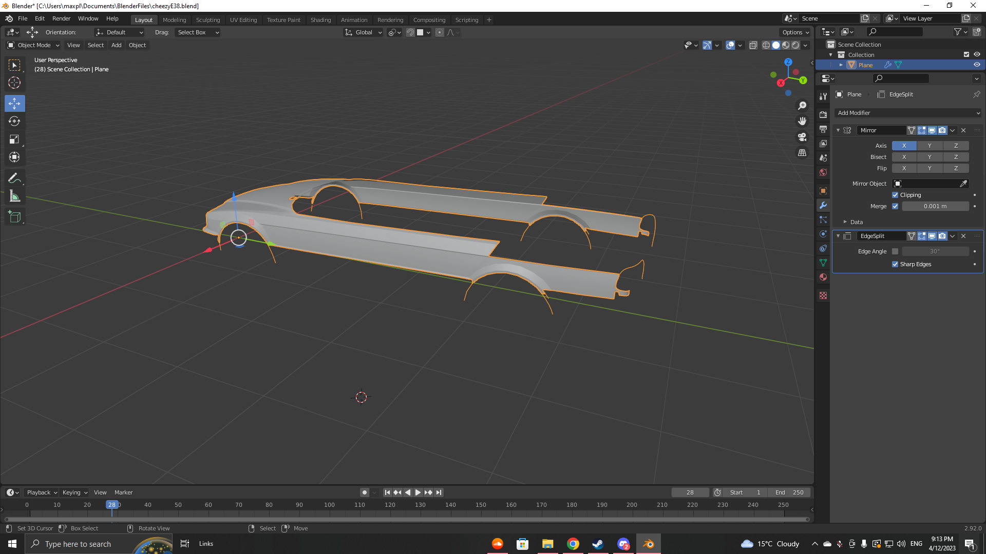The width and height of the screenshot is (986, 554).
Task: Disable the Clipping checkbox in Mirror modifier
Action: (895, 195)
